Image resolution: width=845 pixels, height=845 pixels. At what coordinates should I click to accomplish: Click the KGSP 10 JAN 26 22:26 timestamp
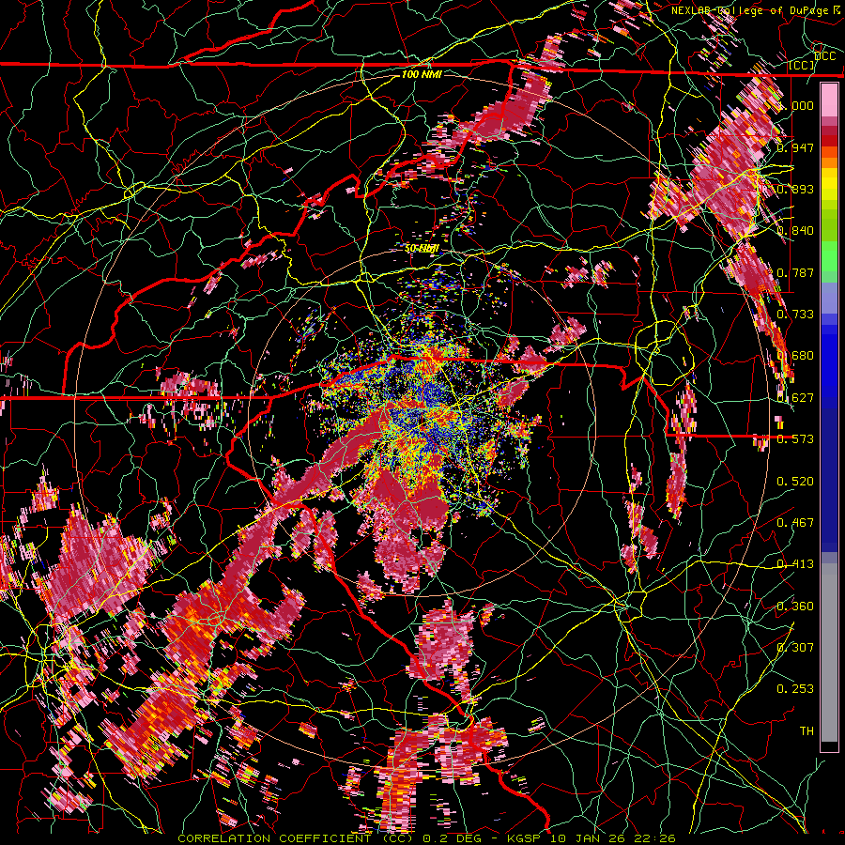(x=591, y=838)
